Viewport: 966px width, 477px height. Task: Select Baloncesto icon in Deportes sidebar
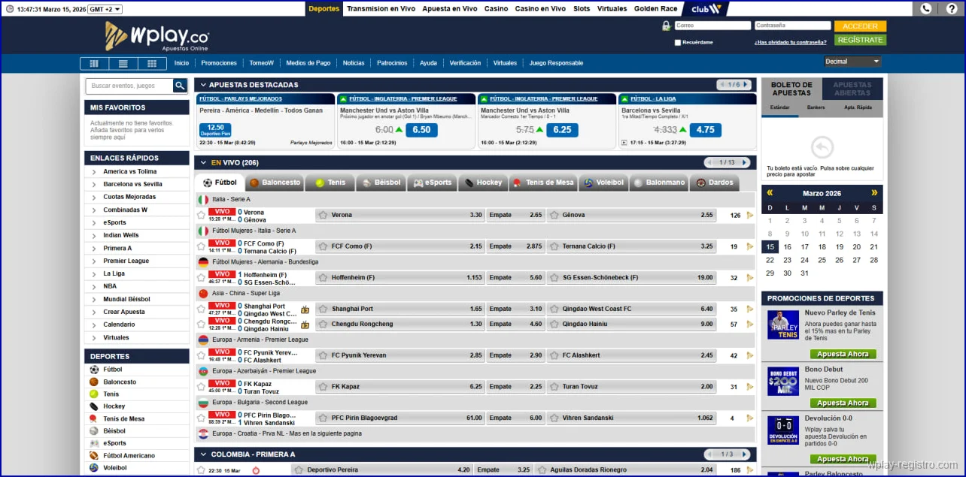click(x=94, y=382)
